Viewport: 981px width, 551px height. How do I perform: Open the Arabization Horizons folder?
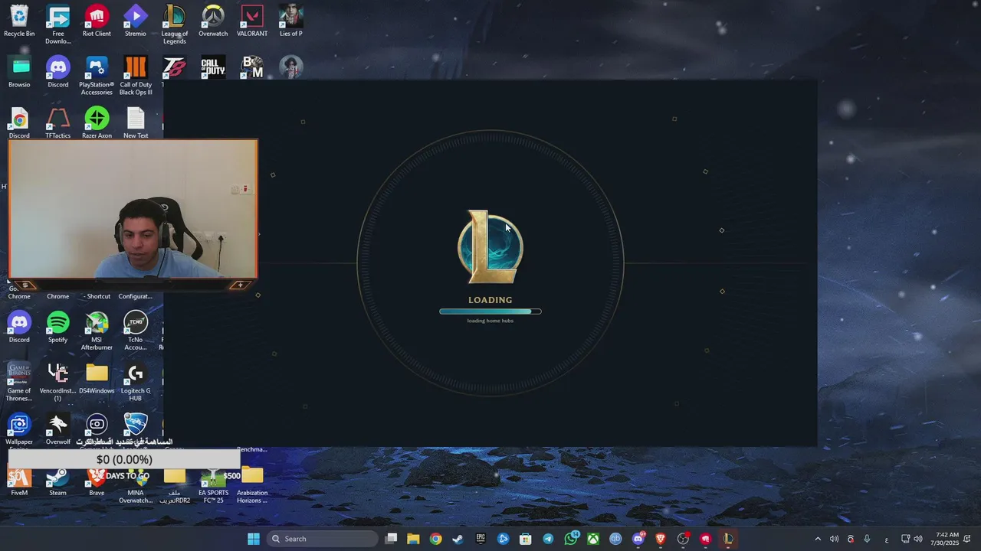pos(252,484)
